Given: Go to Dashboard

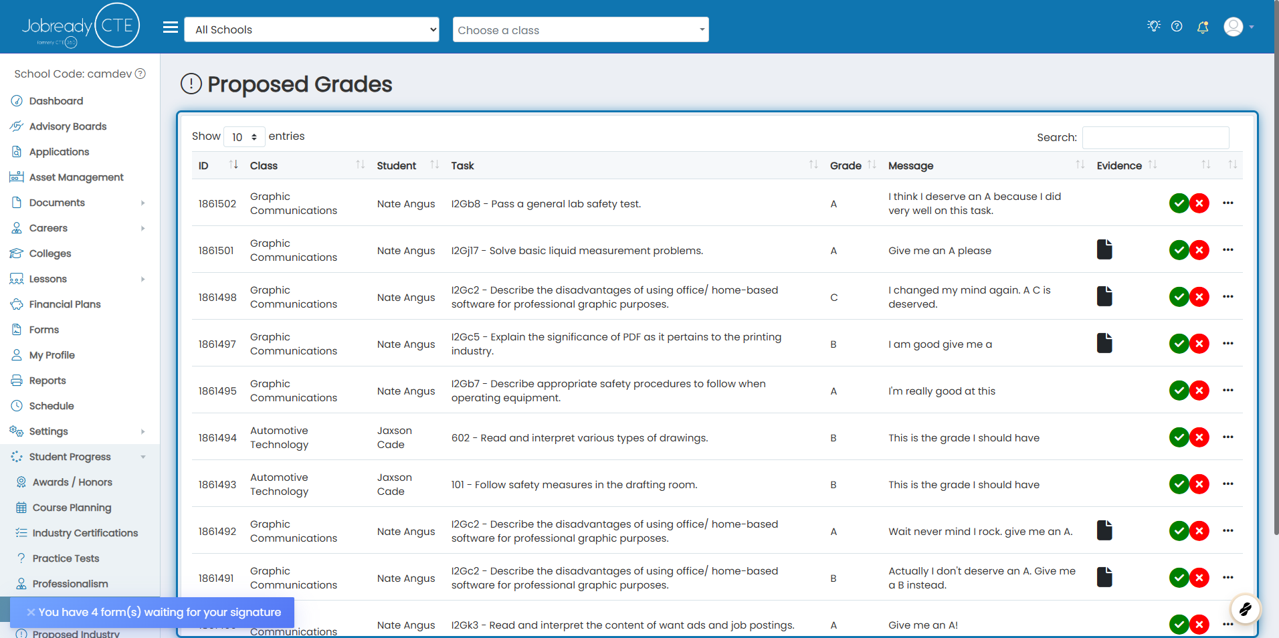Looking at the screenshot, I should (56, 101).
